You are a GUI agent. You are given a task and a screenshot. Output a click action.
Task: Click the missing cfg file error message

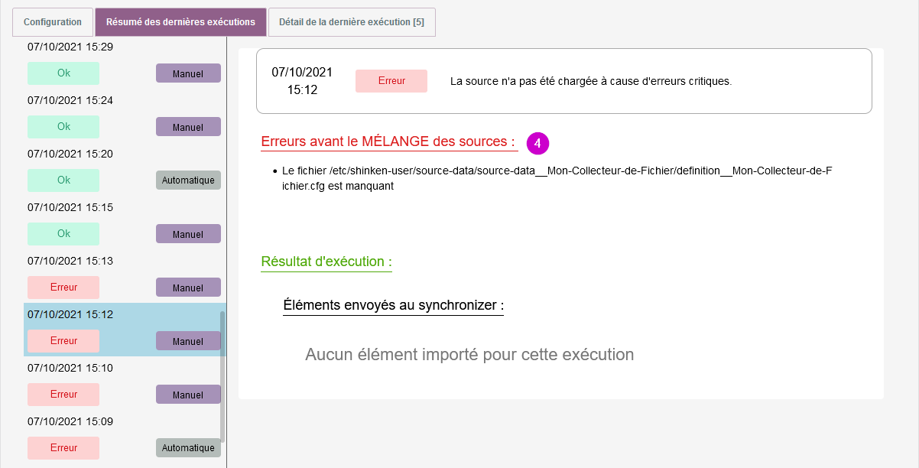pos(557,178)
